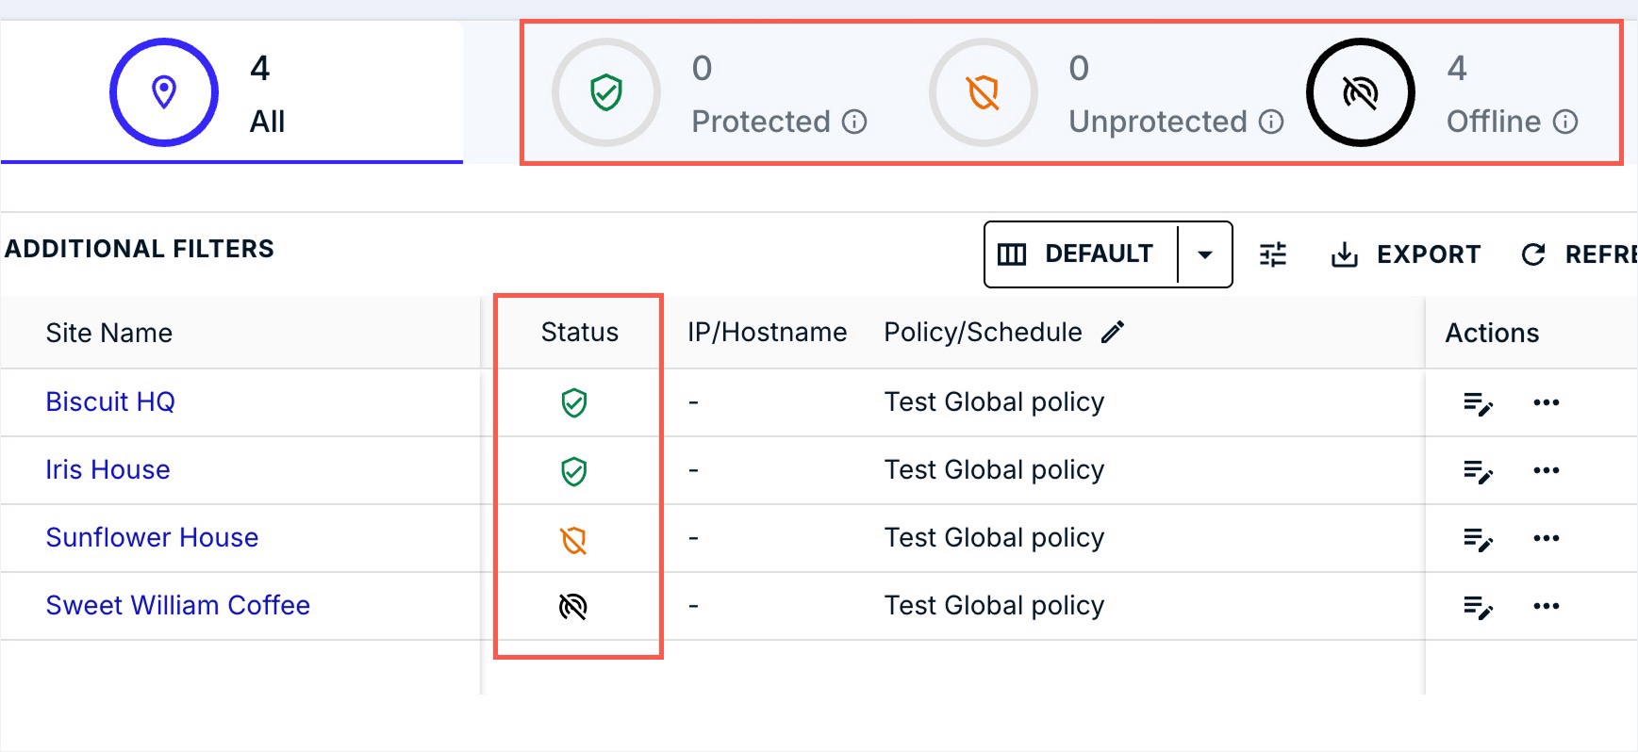
Task: Expand the DEFAULT view dropdown arrow
Action: click(x=1204, y=254)
